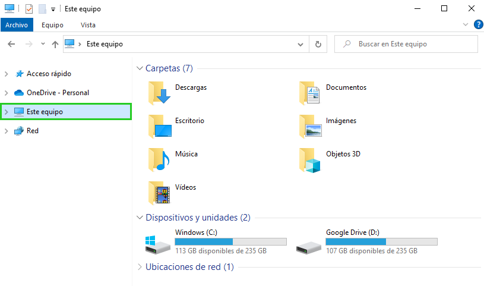The width and height of the screenshot is (484, 286).
Task: Click the Windows (C:) usage bar
Action: click(x=230, y=242)
